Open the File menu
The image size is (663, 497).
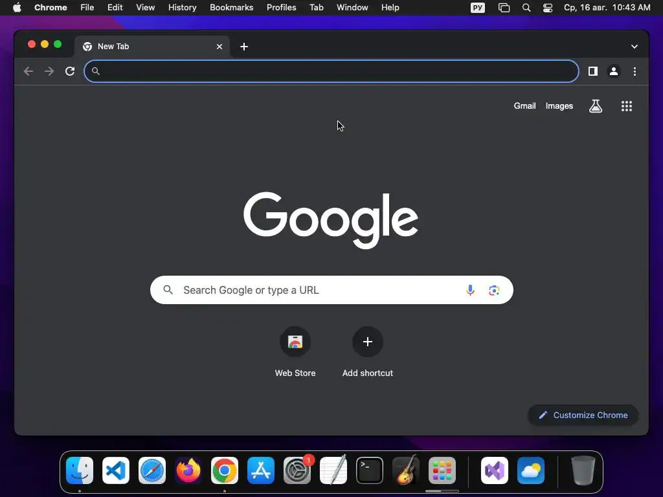point(87,8)
